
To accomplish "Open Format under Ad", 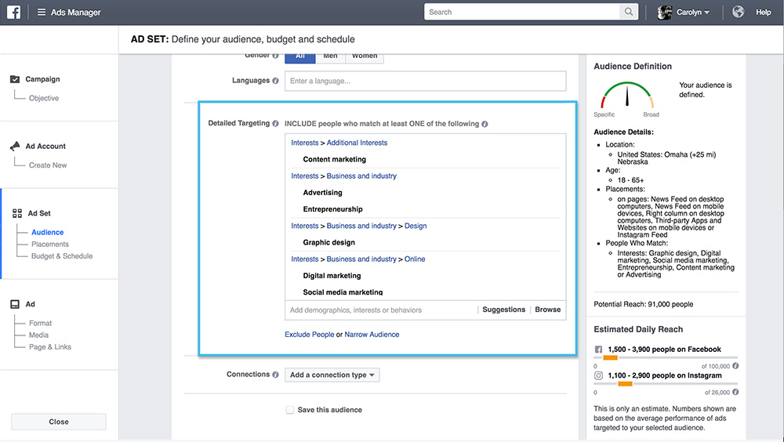I will (40, 323).
